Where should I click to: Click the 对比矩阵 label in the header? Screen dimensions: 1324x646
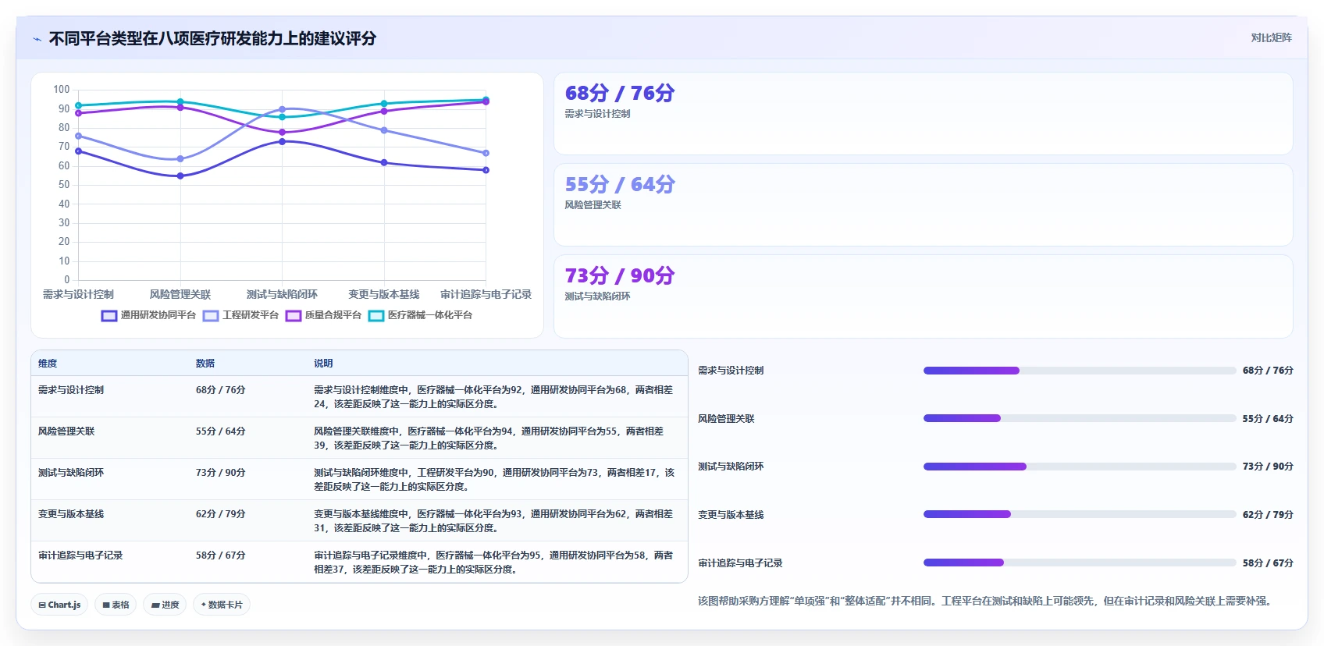1271,37
